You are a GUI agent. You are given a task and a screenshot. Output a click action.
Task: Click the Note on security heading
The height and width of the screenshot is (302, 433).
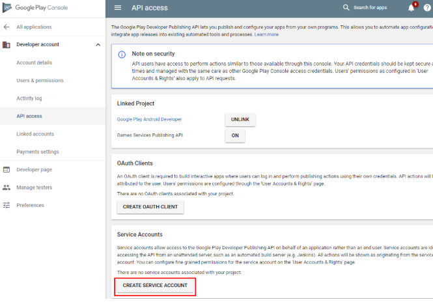point(153,53)
